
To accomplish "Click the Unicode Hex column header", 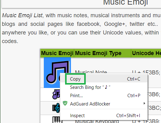I will [147, 53].
